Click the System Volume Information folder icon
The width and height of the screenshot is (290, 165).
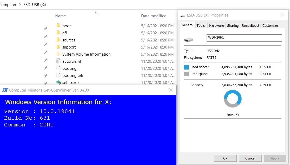pos(58,54)
